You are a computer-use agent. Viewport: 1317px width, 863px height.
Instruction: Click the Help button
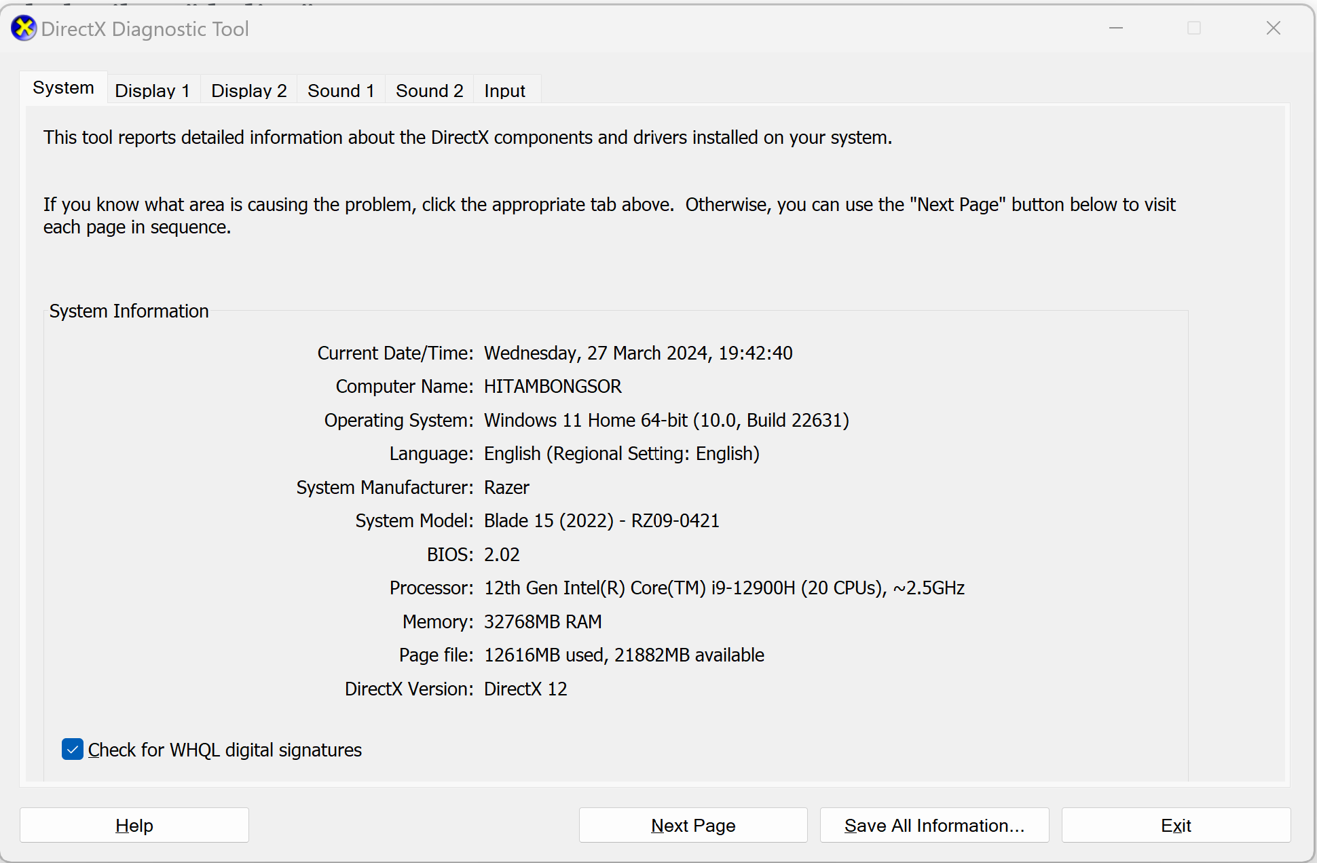point(135,826)
